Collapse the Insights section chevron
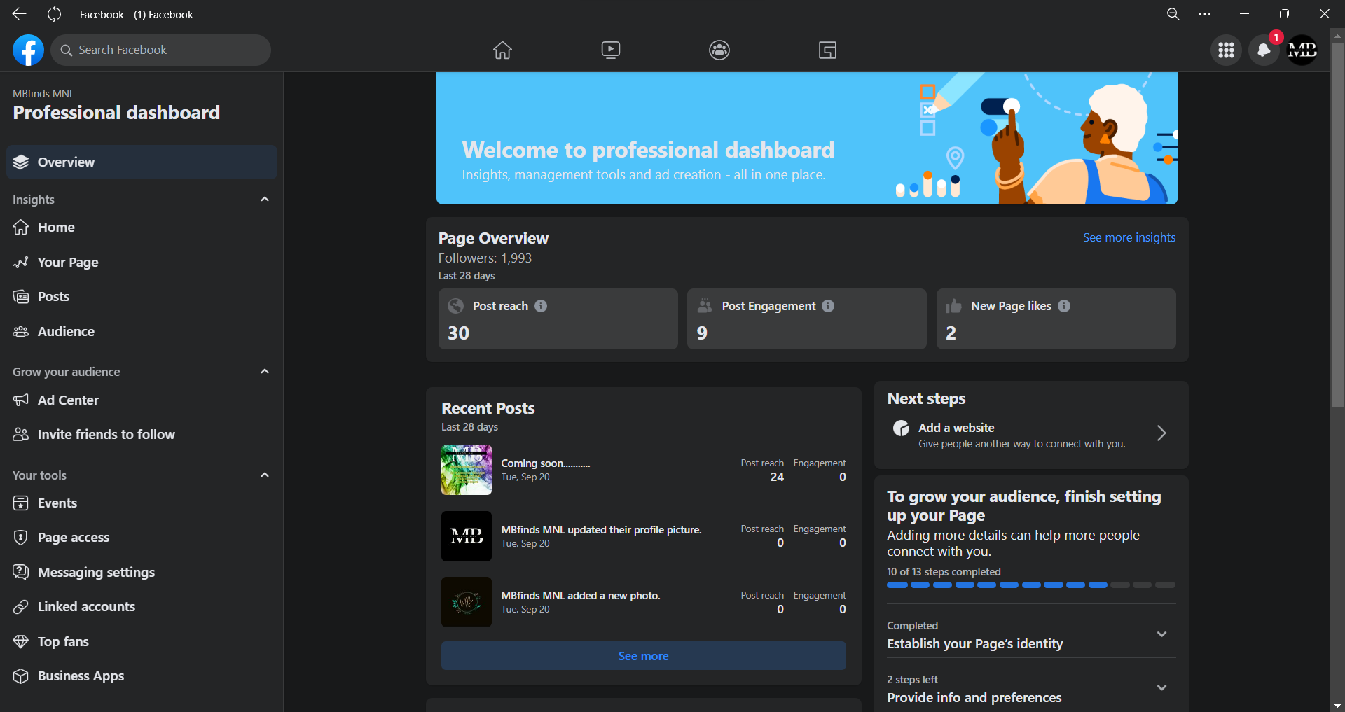Image resolution: width=1345 pixels, height=712 pixels. click(x=265, y=200)
